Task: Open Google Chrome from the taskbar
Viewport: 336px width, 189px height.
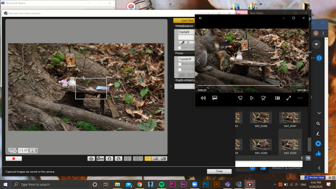Action: (x=140, y=184)
